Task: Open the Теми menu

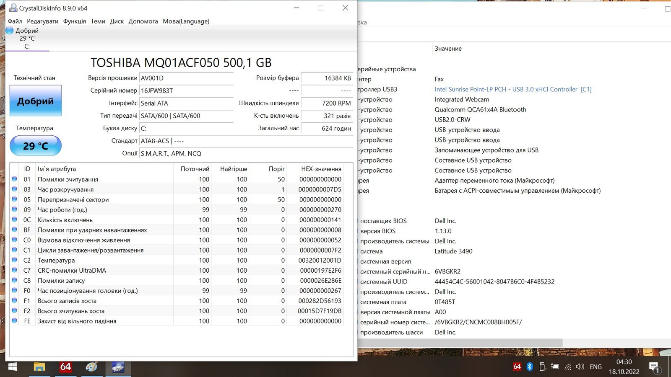Action: (x=98, y=21)
